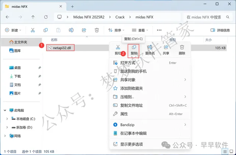The image size is (236, 155).
Task: Choose 发送到我的手机 from the context menu
Action: (150, 71)
